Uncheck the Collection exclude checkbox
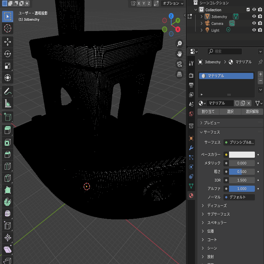264x264 pixels. coord(248,10)
